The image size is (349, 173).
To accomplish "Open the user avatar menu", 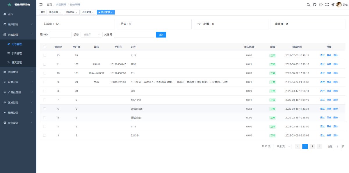I will [339, 5].
